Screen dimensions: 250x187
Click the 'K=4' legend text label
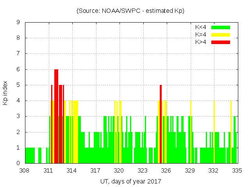pos(201,35)
